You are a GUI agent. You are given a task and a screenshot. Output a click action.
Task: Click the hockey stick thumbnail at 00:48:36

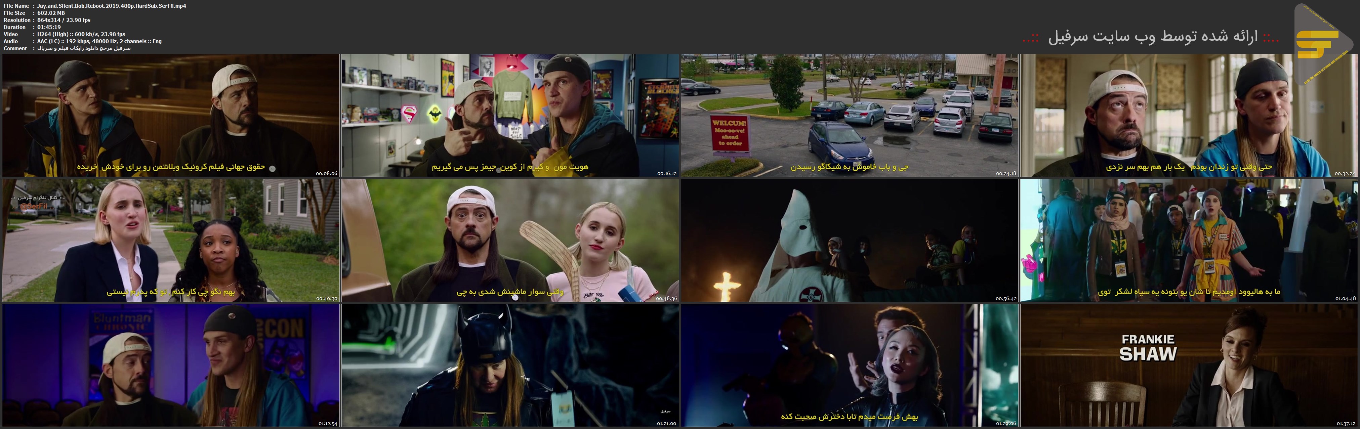pyautogui.click(x=510, y=240)
